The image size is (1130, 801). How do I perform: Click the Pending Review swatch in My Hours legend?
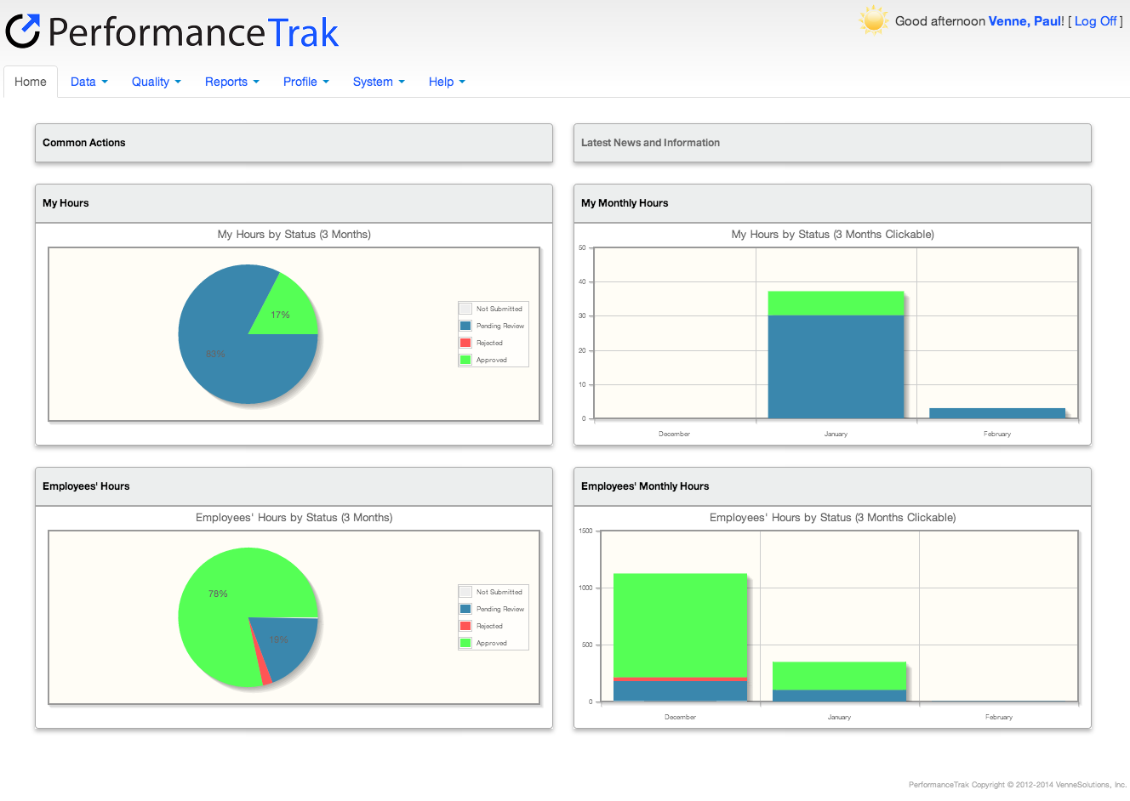465,326
